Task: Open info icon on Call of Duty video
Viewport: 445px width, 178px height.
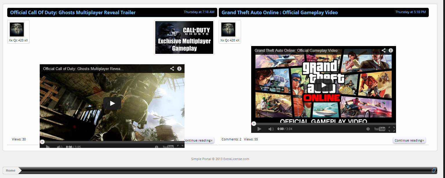Action: 179,69
